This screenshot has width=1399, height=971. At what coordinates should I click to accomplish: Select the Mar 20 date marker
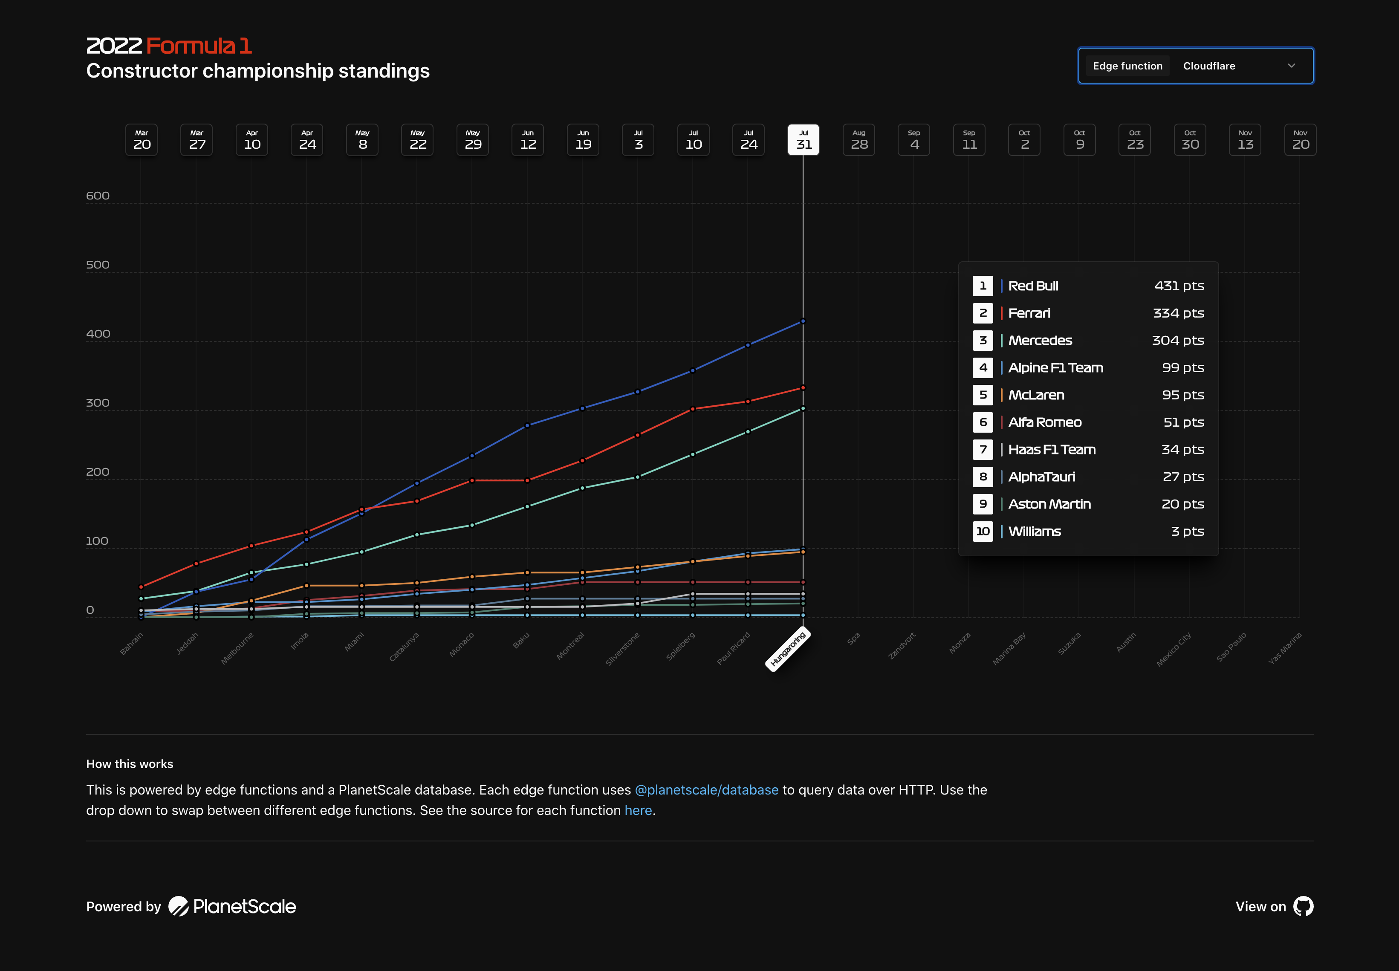141,140
